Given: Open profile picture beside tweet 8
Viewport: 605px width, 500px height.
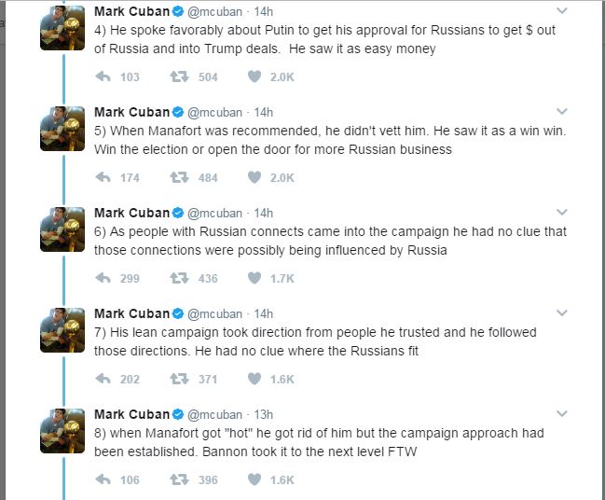Looking at the screenshot, I should 63,431.
